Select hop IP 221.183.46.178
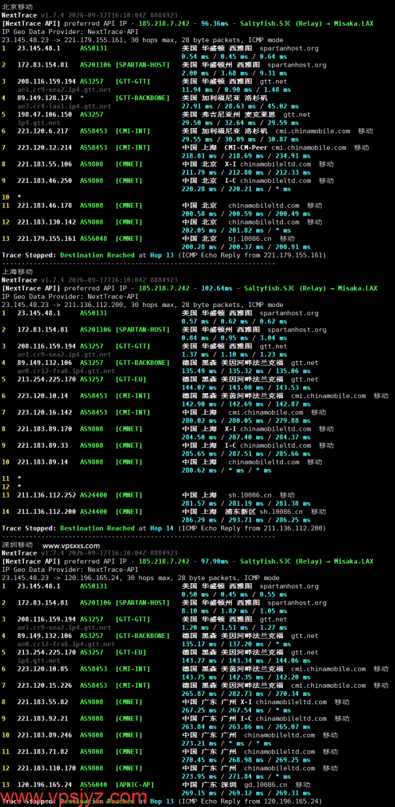Viewport: 395px width, 807px height. click(x=45, y=206)
